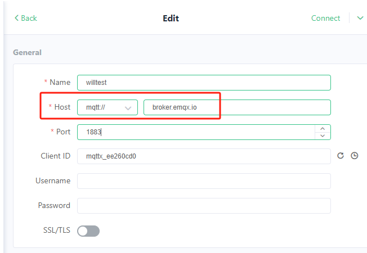
Task: Toggle the SSL/TLS switch on
Action: (x=88, y=231)
